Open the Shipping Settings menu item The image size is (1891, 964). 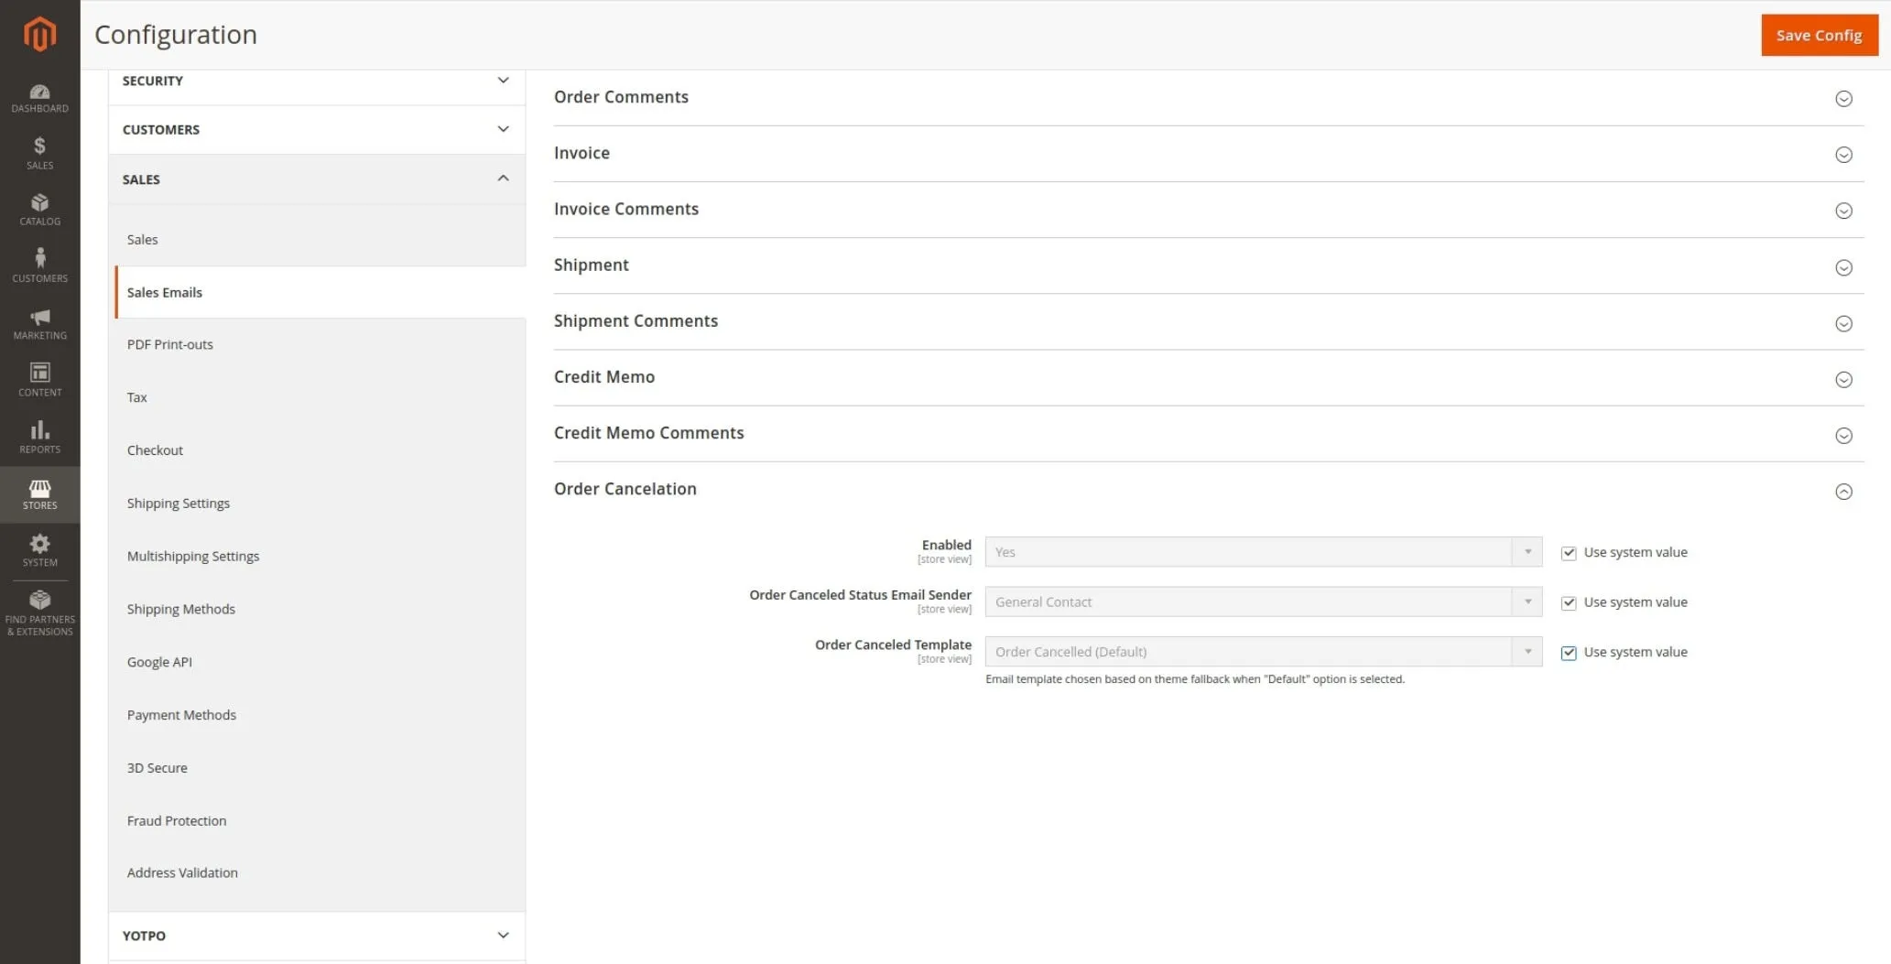click(179, 504)
